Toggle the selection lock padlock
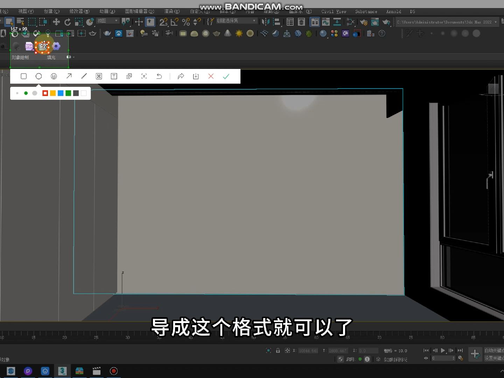Image resolution: width=504 pixels, height=378 pixels. [x=278, y=350]
